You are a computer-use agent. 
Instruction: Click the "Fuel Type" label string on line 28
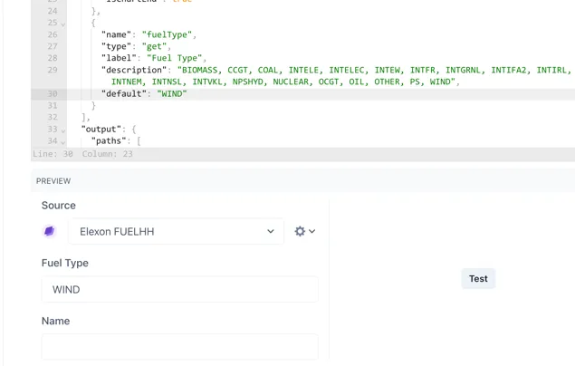point(177,59)
